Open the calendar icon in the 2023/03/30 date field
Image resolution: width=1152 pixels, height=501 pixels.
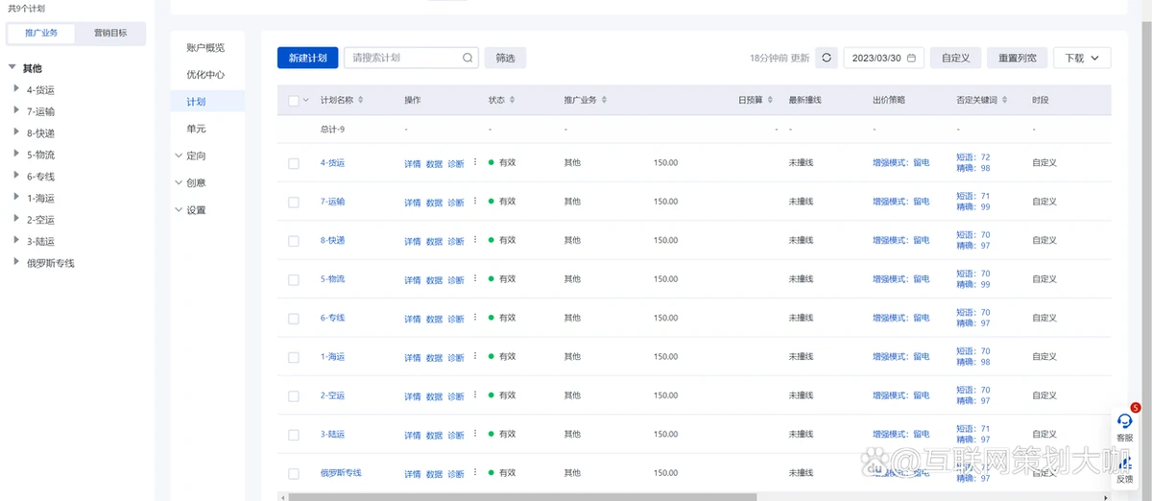point(911,58)
